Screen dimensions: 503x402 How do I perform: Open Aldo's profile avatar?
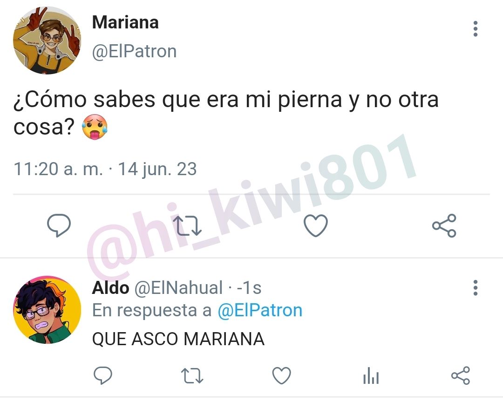coord(47,310)
